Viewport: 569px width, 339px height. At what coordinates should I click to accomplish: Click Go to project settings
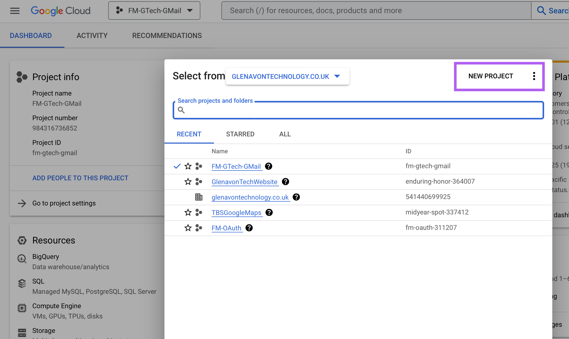pyautogui.click(x=64, y=203)
